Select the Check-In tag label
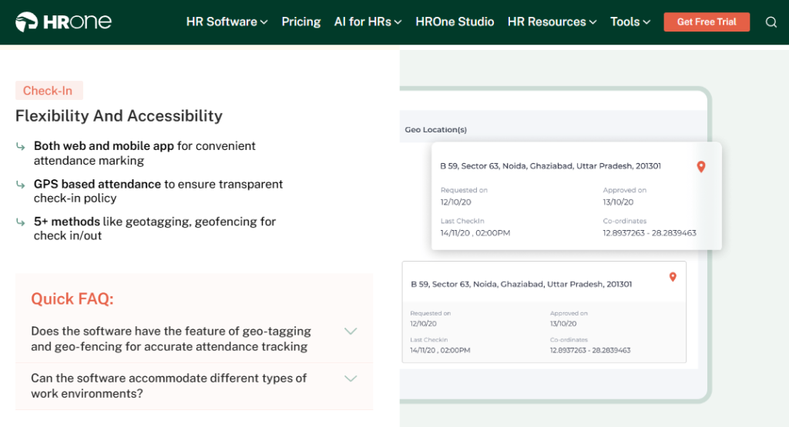 (49, 91)
